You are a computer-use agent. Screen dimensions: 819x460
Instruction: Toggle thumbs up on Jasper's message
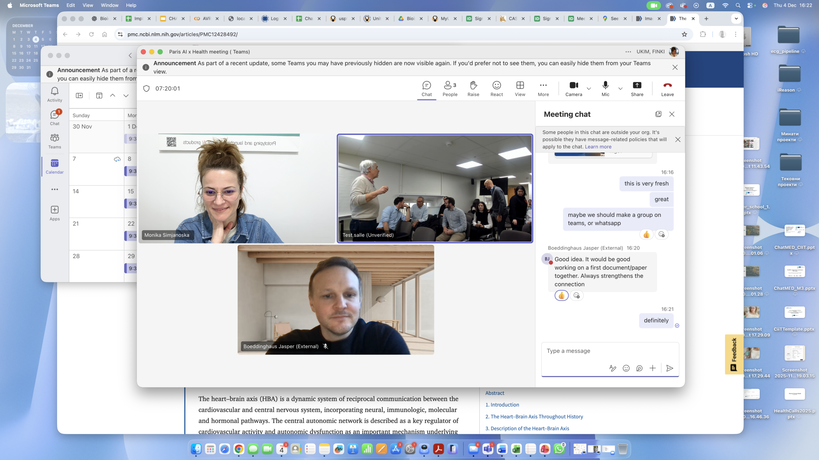561,295
